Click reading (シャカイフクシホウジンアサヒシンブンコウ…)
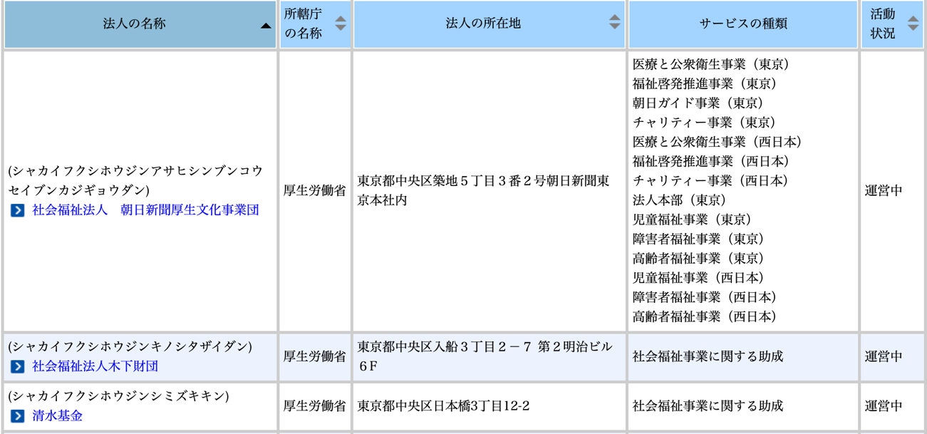This screenshot has width=927, height=434. coord(135,181)
